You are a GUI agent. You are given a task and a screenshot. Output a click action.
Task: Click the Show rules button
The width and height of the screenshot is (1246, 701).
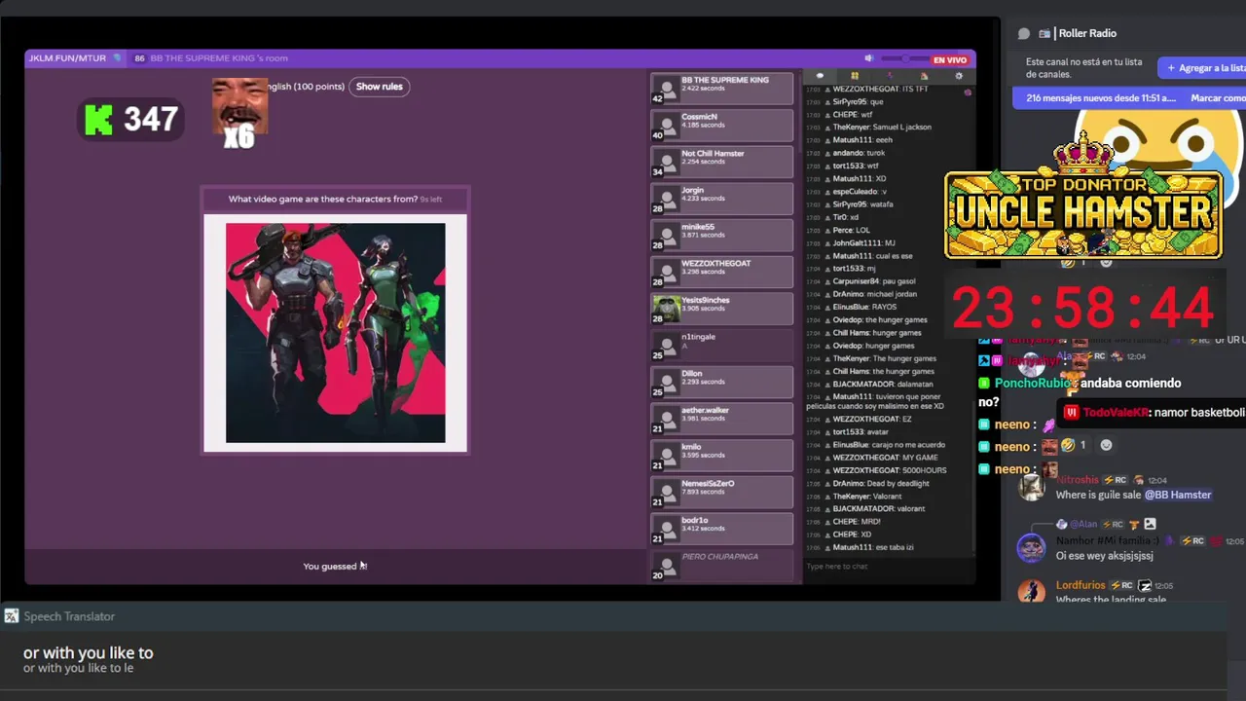(379, 87)
